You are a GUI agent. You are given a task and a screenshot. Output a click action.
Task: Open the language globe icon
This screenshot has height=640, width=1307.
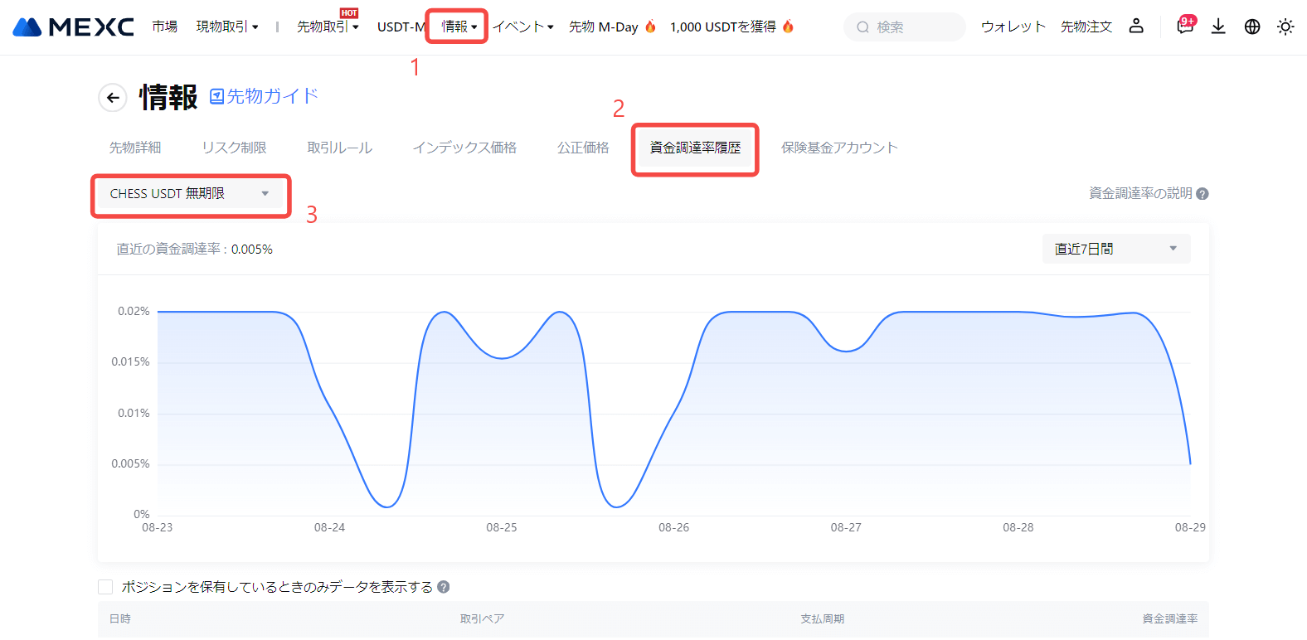(1252, 27)
